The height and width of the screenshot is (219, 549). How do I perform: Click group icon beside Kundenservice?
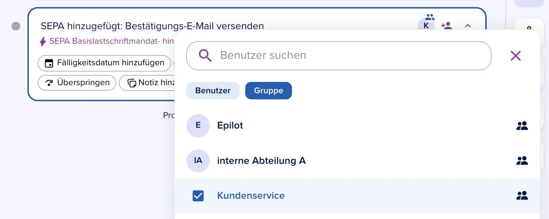click(x=522, y=195)
